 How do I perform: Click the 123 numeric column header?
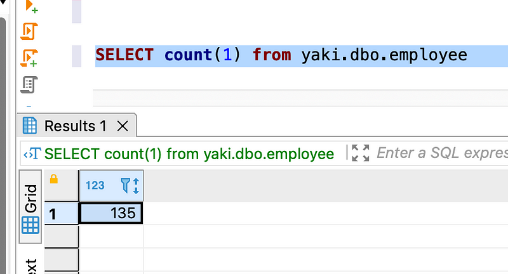(95, 185)
